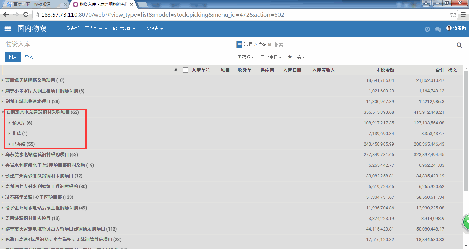The width and height of the screenshot is (469, 249).
Task: Open the Chrome menu hamburger icon
Action: tap(463, 15)
